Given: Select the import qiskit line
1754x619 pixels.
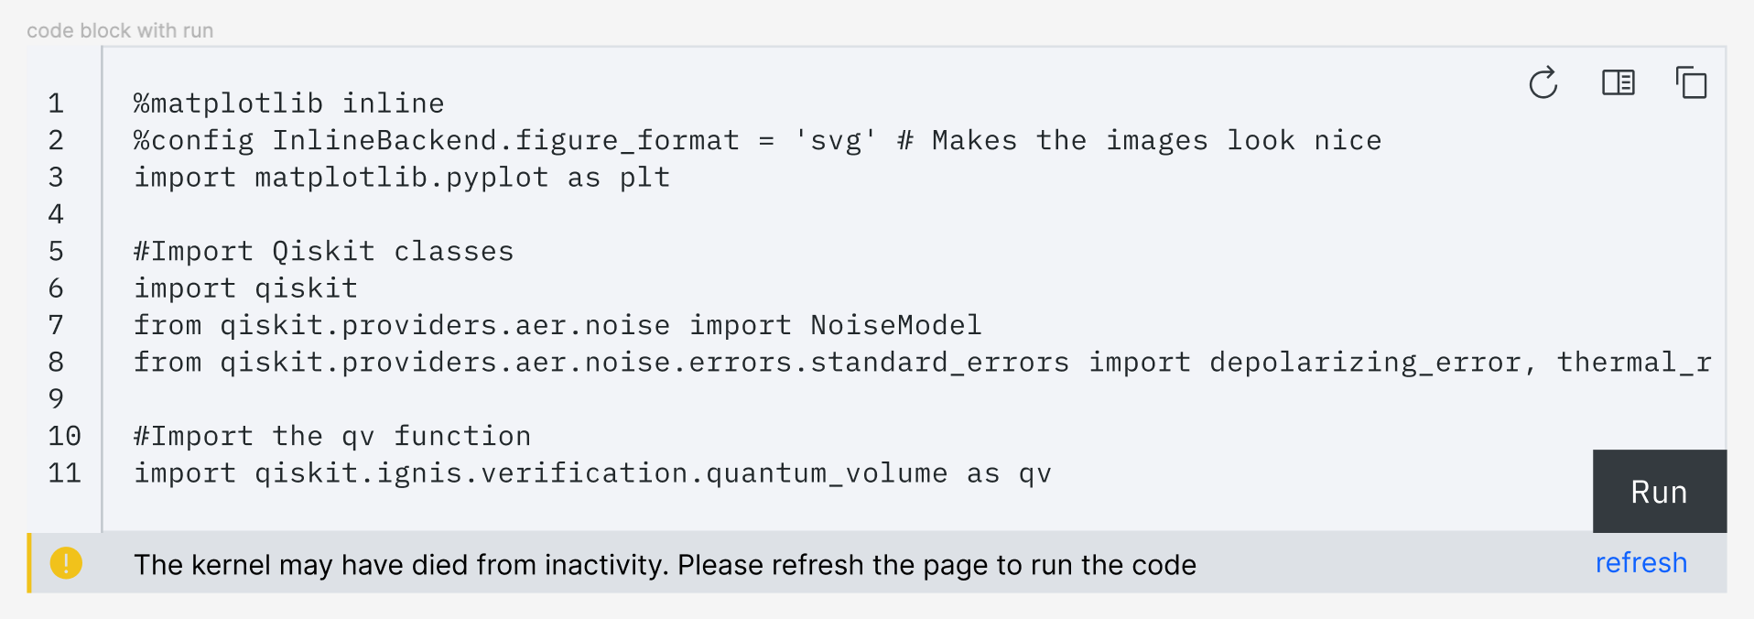Looking at the screenshot, I should click(x=244, y=288).
